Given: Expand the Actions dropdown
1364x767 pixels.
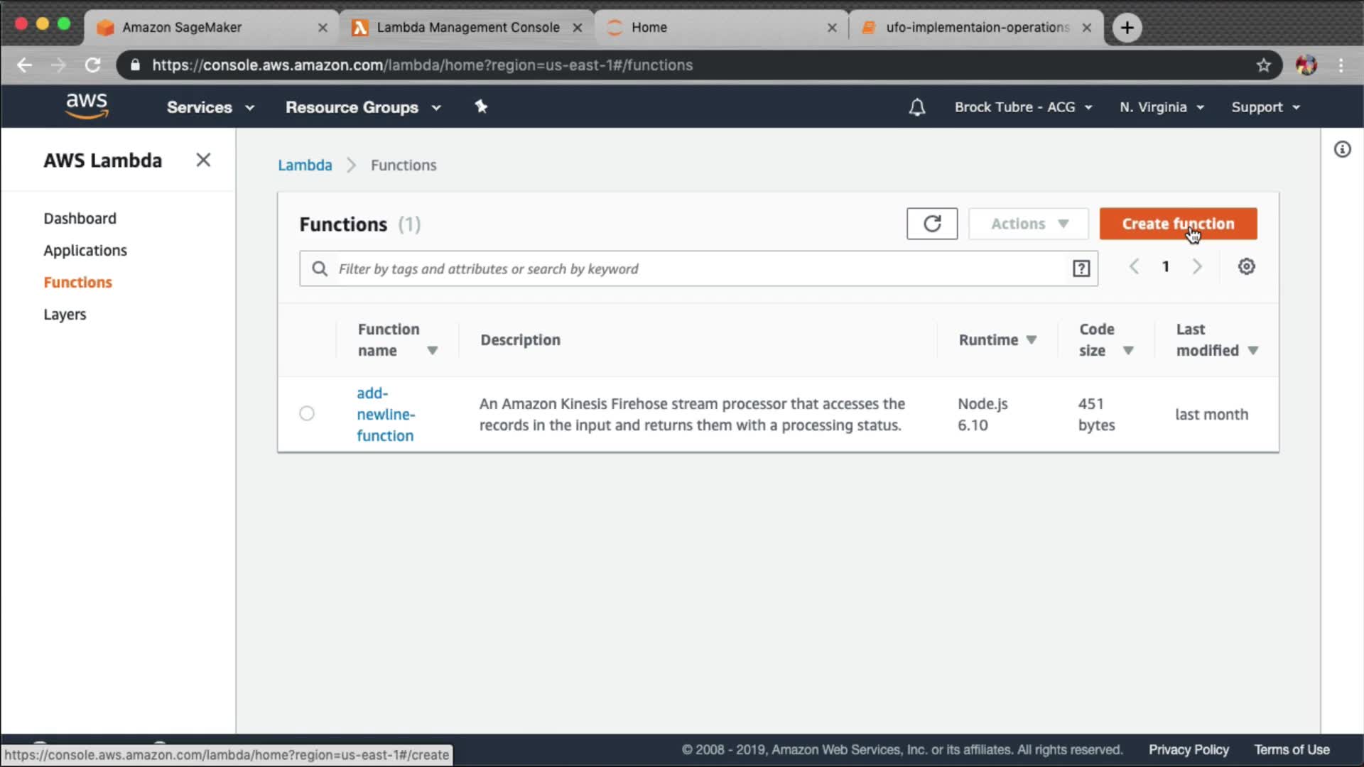Looking at the screenshot, I should [x=1028, y=224].
